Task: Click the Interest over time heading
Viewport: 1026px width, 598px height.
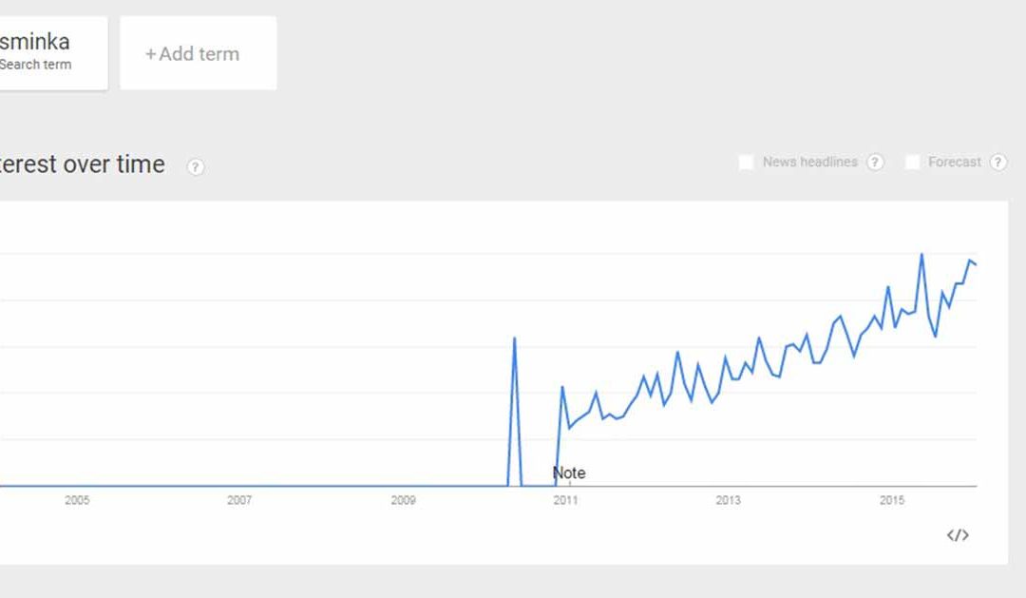Action: (x=82, y=164)
